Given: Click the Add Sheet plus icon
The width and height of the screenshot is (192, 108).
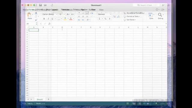Looking at the screenshot, I should 49,99.
